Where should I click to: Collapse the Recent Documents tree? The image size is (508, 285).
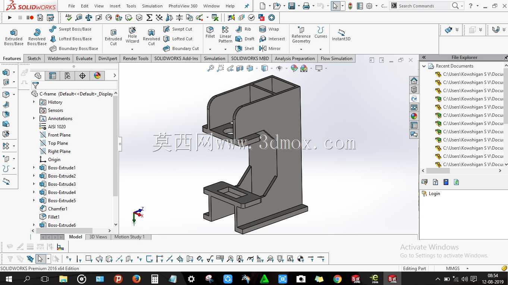click(424, 66)
